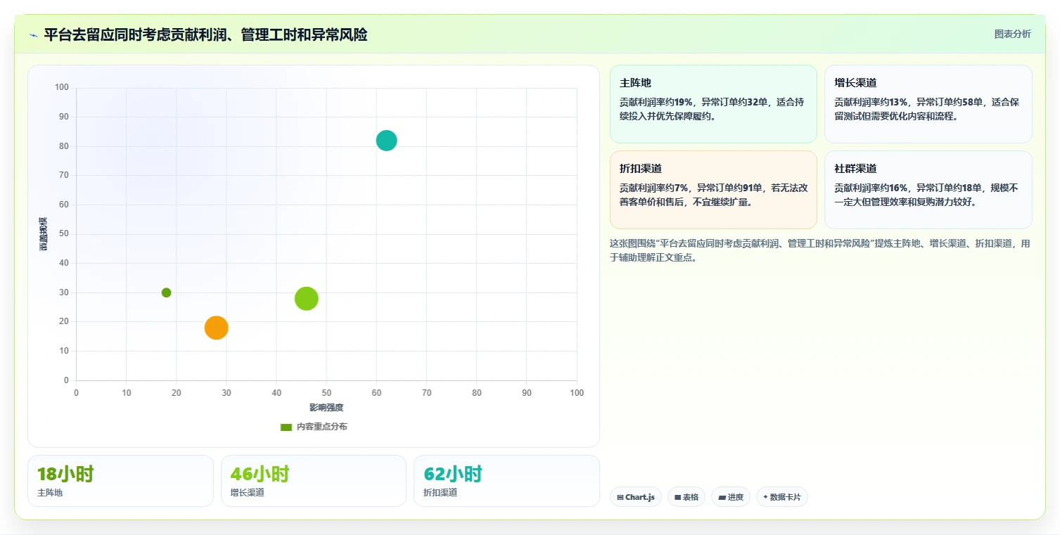Click the teal bubble in the chart
1060x535 pixels.
pyautogui.click(x=386, y=141)
